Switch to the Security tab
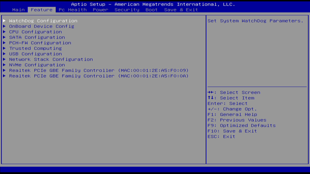The height and width of the screenshot is (174, 310). 127,10
